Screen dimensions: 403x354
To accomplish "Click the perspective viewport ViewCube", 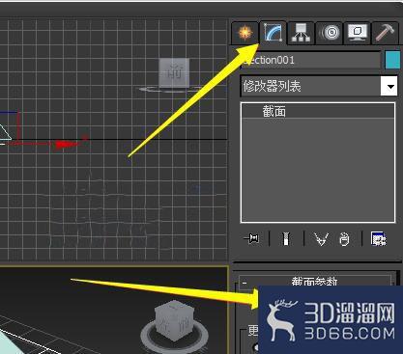I will (x=175, y=320).
